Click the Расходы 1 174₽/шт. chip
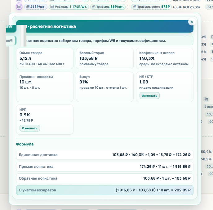 tap(69, 7)
